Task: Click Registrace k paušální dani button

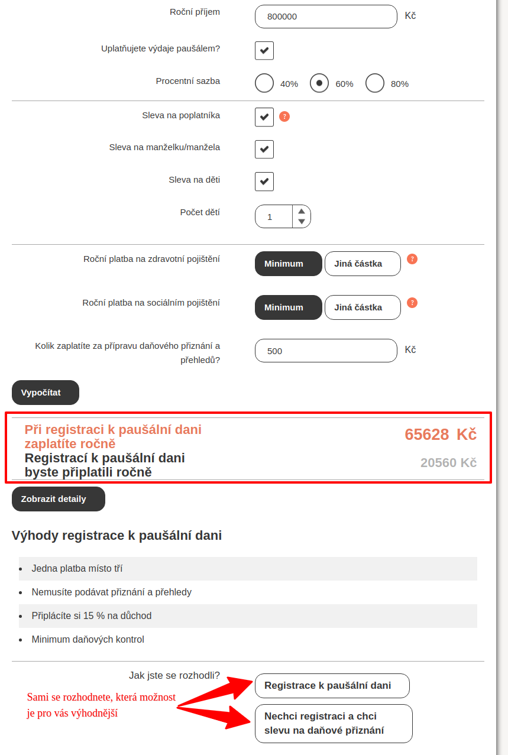Action: (x=332, y=686)
